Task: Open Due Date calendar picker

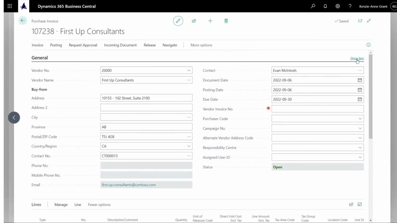Action: (360, 99)
